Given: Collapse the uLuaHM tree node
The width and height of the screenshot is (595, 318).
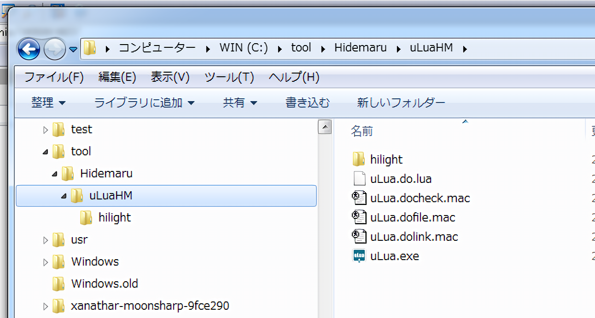Looking at the screenshot, I should pos(64,196).
